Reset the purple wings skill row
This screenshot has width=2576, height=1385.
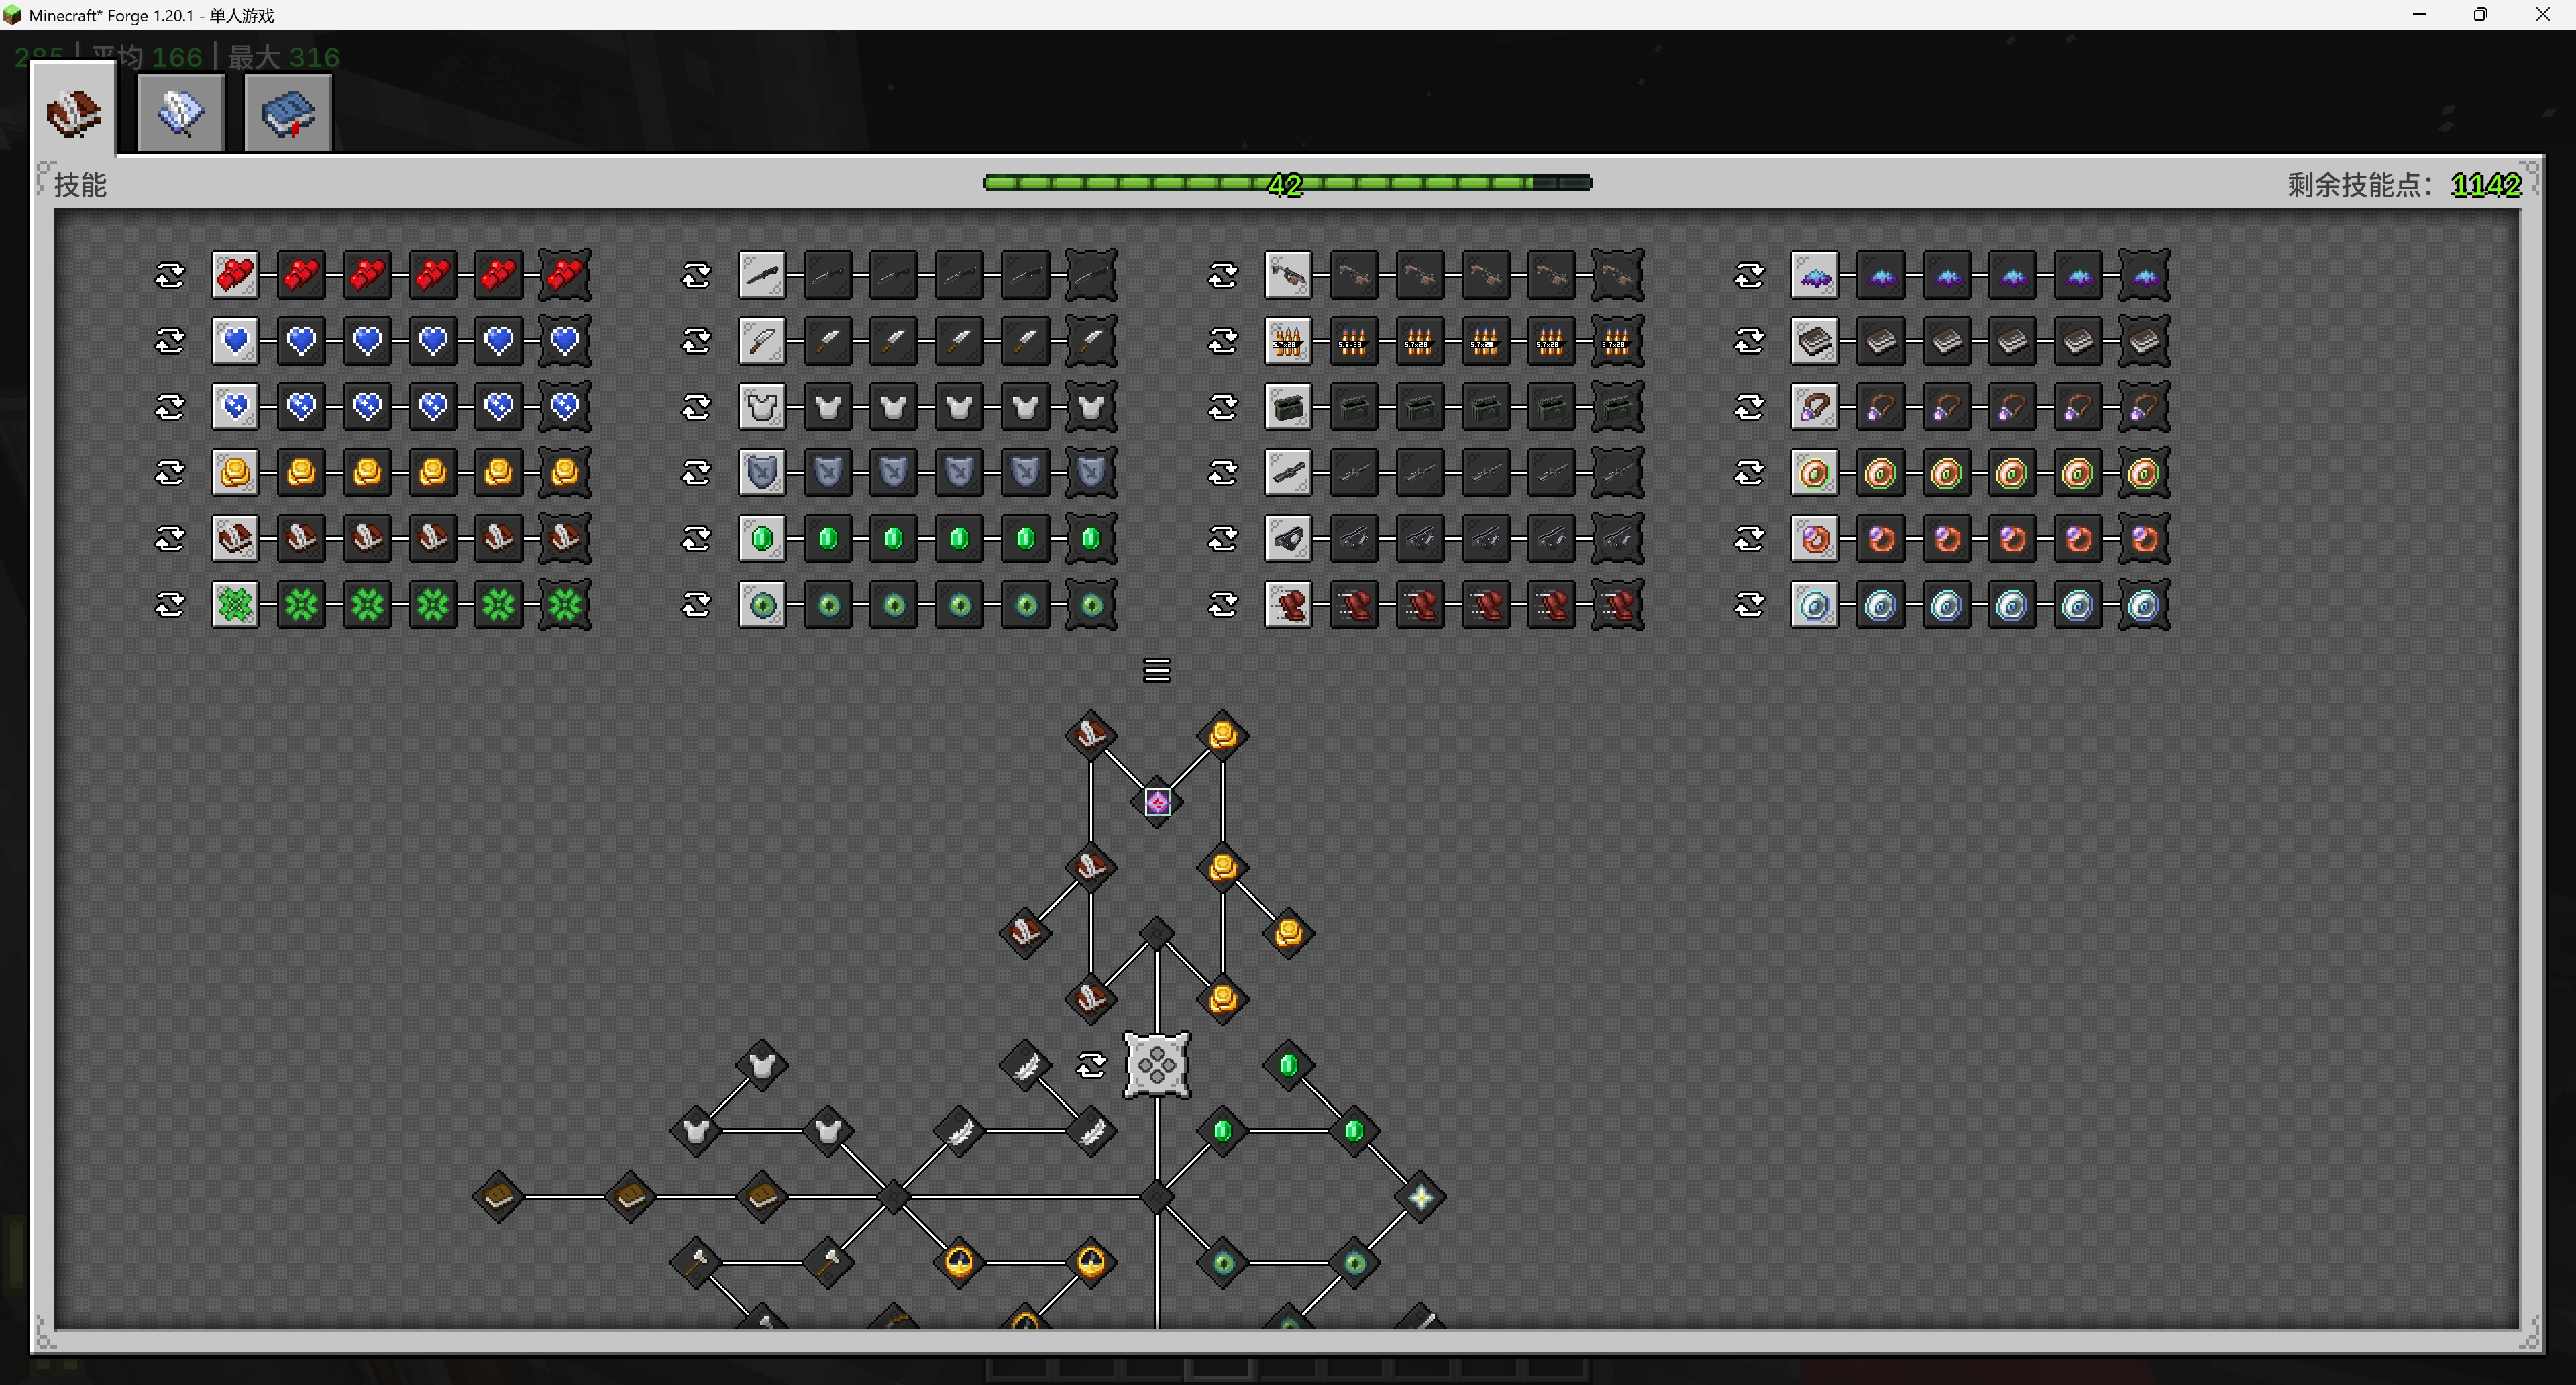[x=1750, y=275]
